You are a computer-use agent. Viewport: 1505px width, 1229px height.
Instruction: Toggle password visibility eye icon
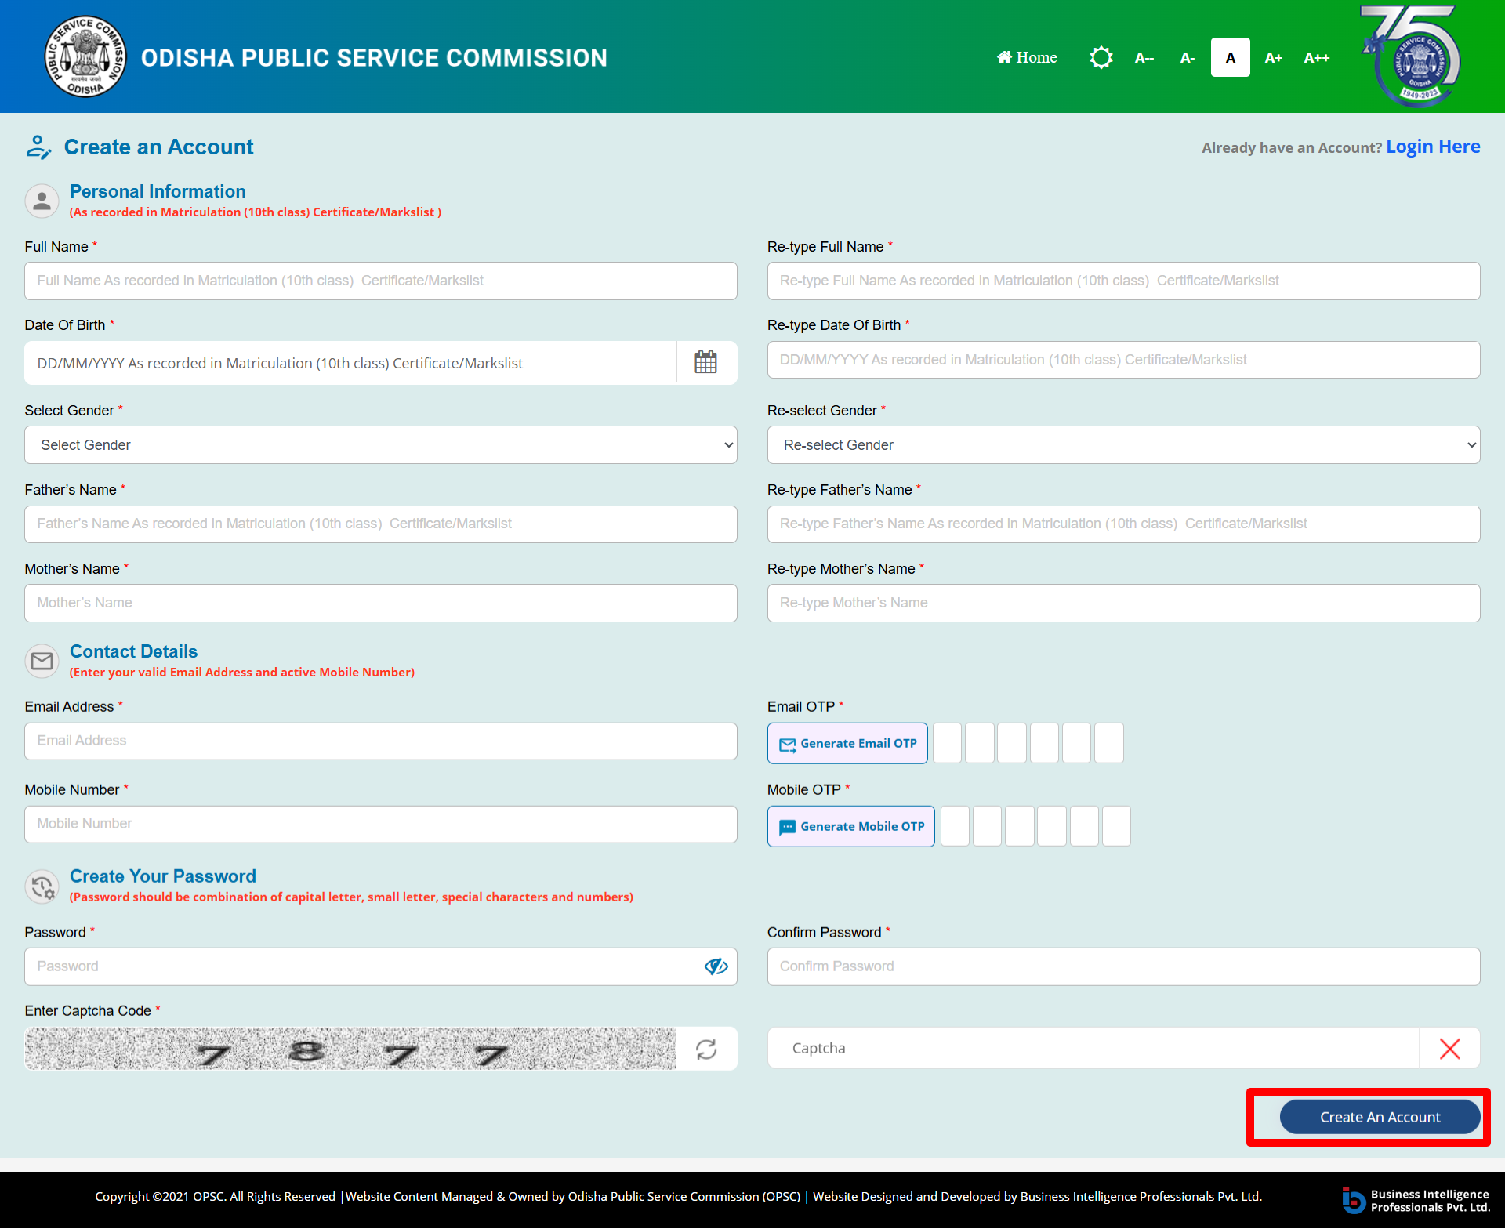[716, 966]
